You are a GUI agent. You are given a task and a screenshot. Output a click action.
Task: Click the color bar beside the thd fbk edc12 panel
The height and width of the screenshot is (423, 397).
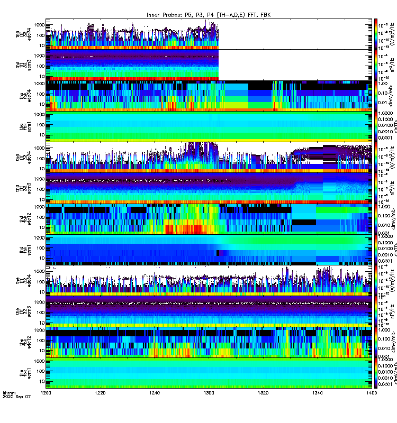(x=376, y=219)
